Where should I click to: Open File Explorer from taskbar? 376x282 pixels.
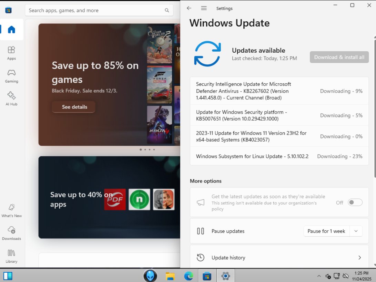170,276
